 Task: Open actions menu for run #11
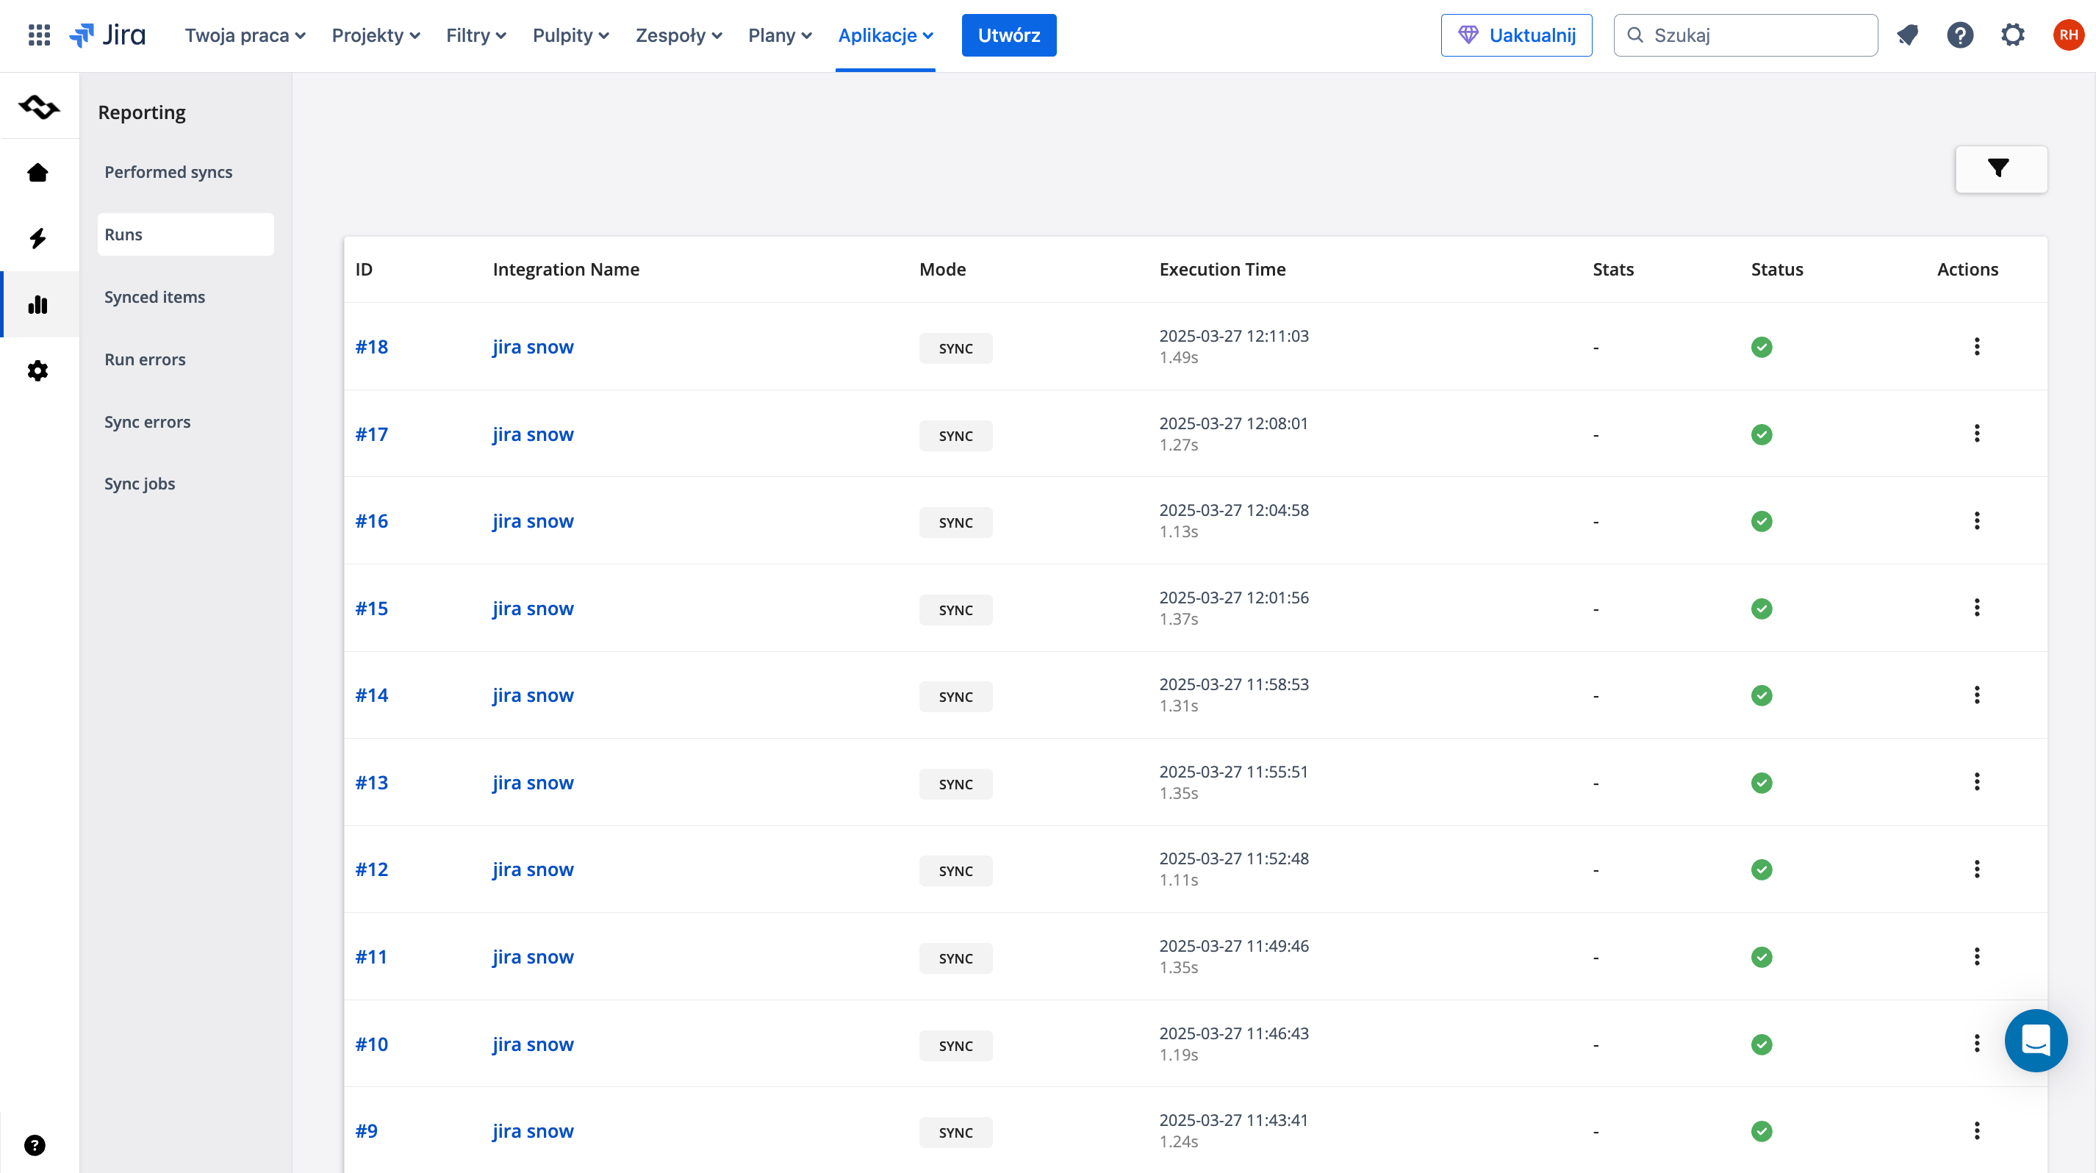click(x=1976, y=957)
